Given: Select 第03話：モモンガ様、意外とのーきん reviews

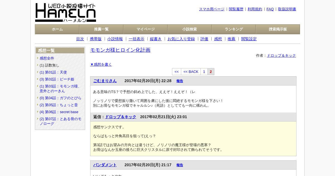Looking at the screenshot, I should pyautogui.click(x=60, y=89).
